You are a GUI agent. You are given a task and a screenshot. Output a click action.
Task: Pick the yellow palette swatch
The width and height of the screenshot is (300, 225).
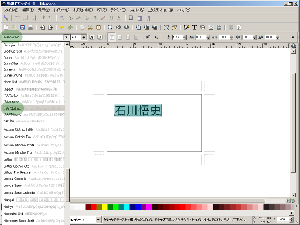105,207
